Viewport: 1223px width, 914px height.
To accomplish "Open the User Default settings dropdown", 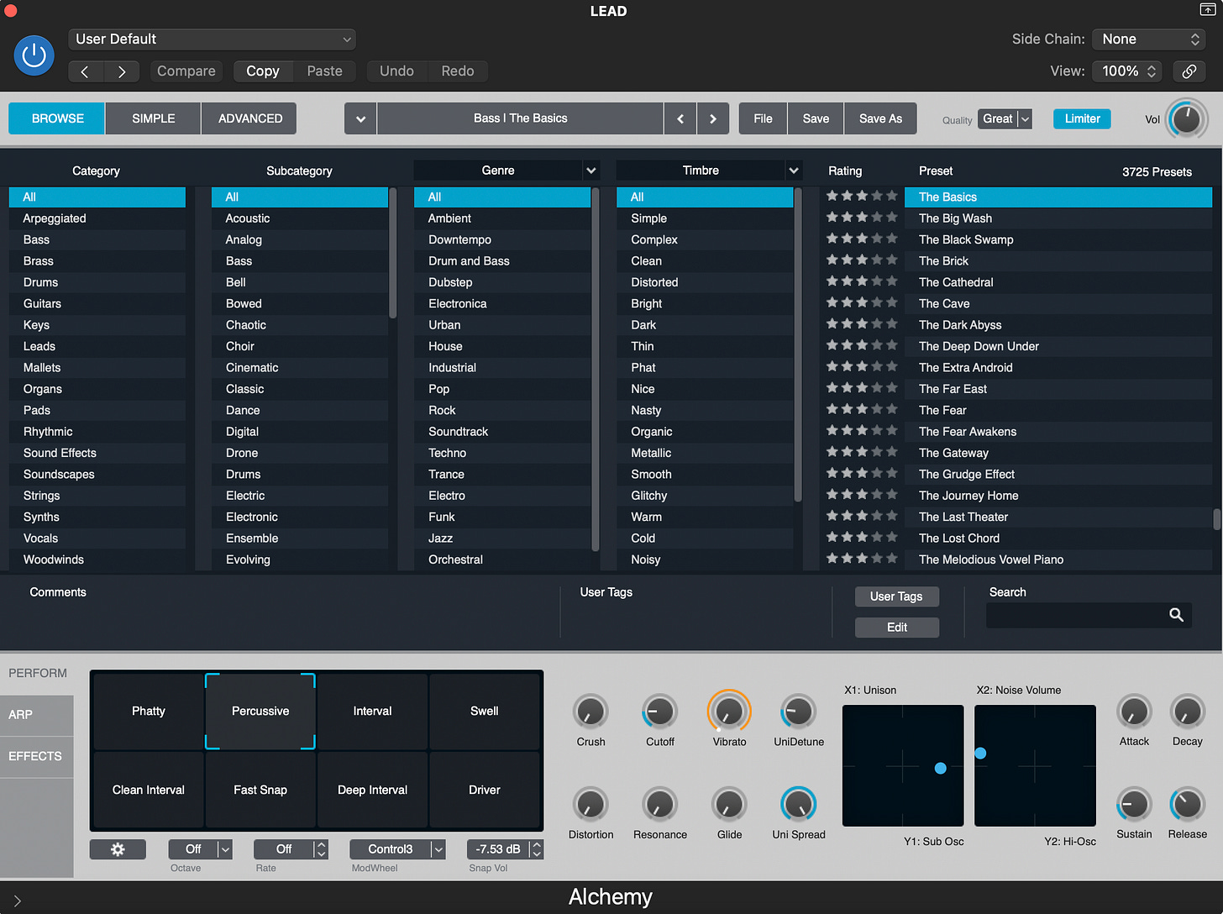I will [212, 39].
